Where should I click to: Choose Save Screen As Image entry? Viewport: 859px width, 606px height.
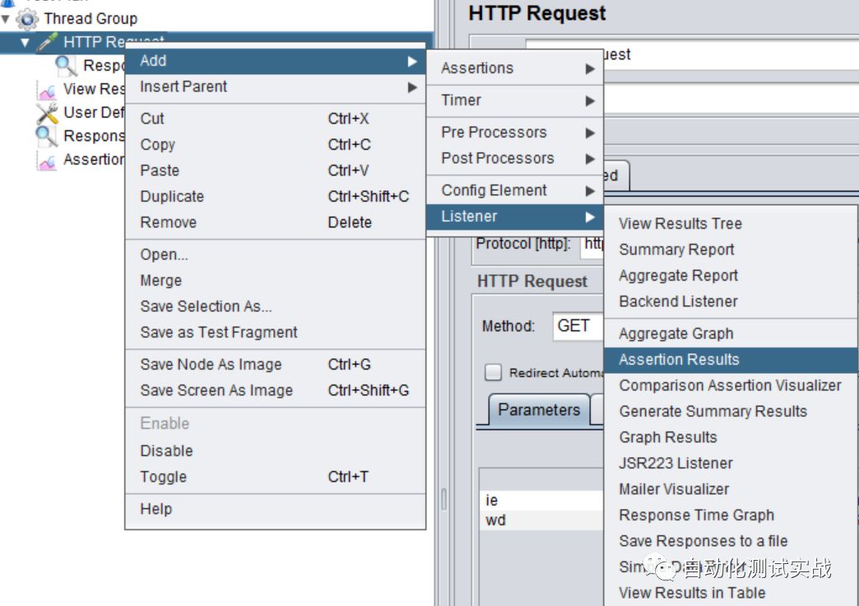coord(275,390)
